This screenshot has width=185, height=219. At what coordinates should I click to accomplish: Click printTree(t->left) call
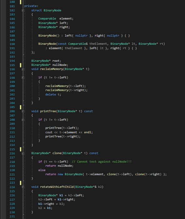[62, 128]
